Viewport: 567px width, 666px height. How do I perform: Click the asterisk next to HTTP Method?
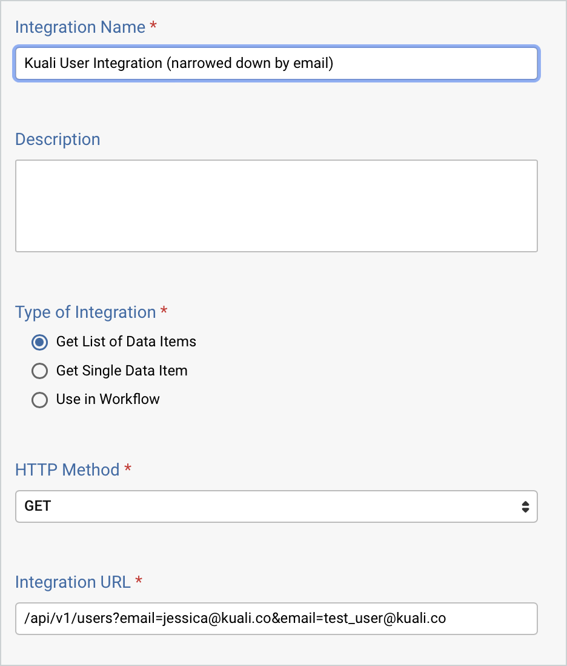[x=127, y=468]
